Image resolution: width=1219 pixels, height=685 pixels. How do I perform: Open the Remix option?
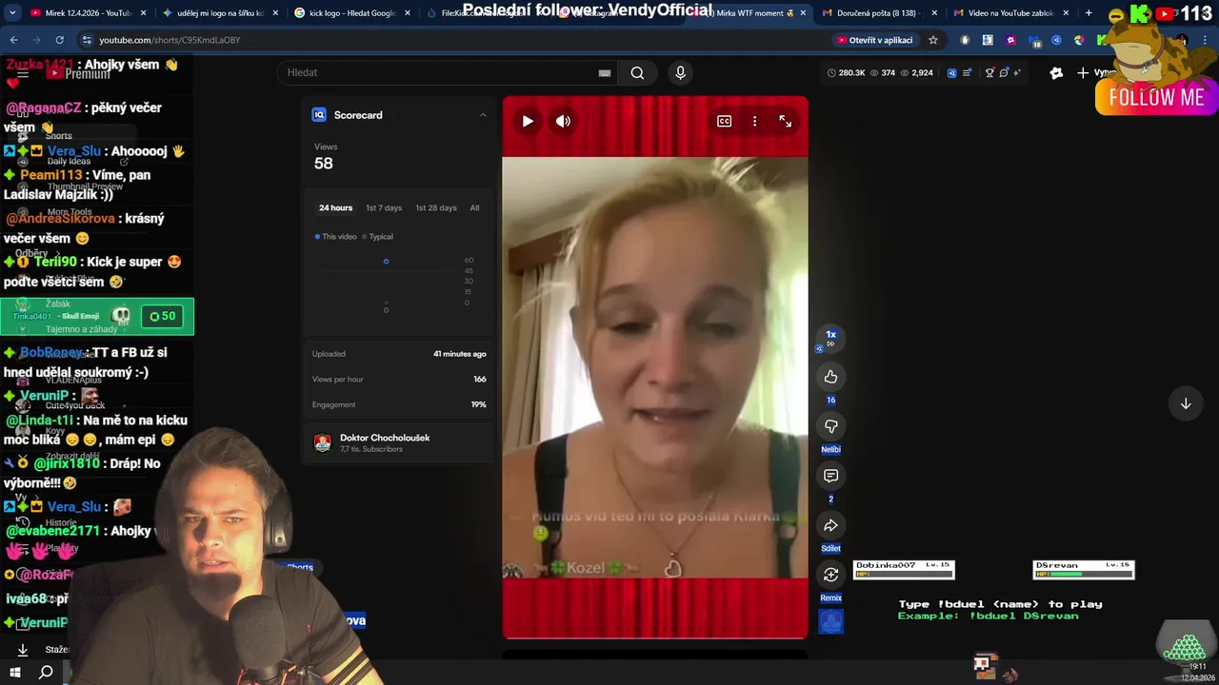click(x=830, y=575)
